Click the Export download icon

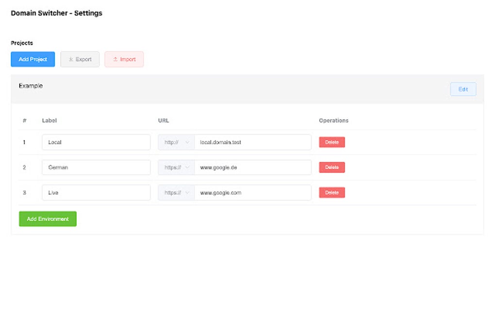pos(71,59)
